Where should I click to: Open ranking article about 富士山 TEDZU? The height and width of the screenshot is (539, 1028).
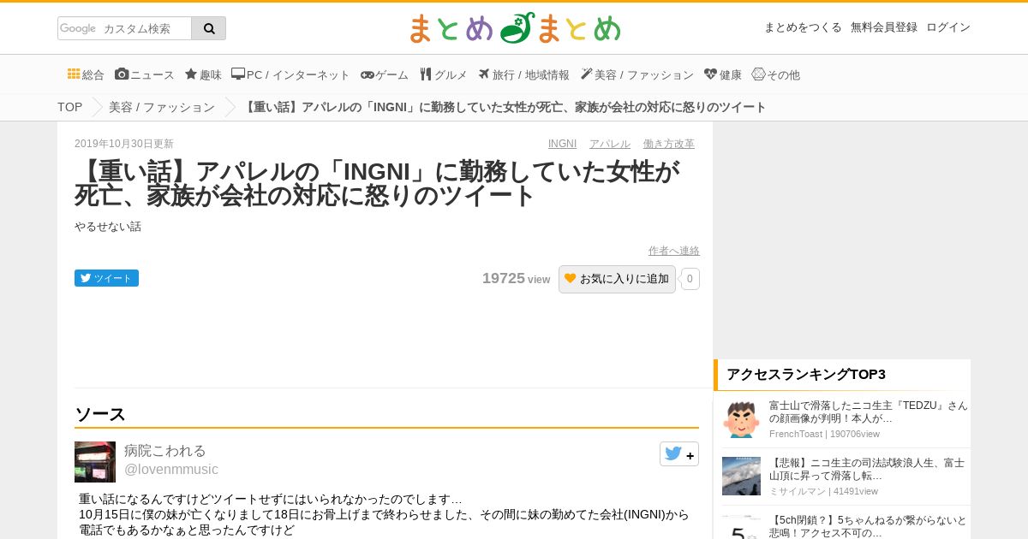[x=869, y=412]
